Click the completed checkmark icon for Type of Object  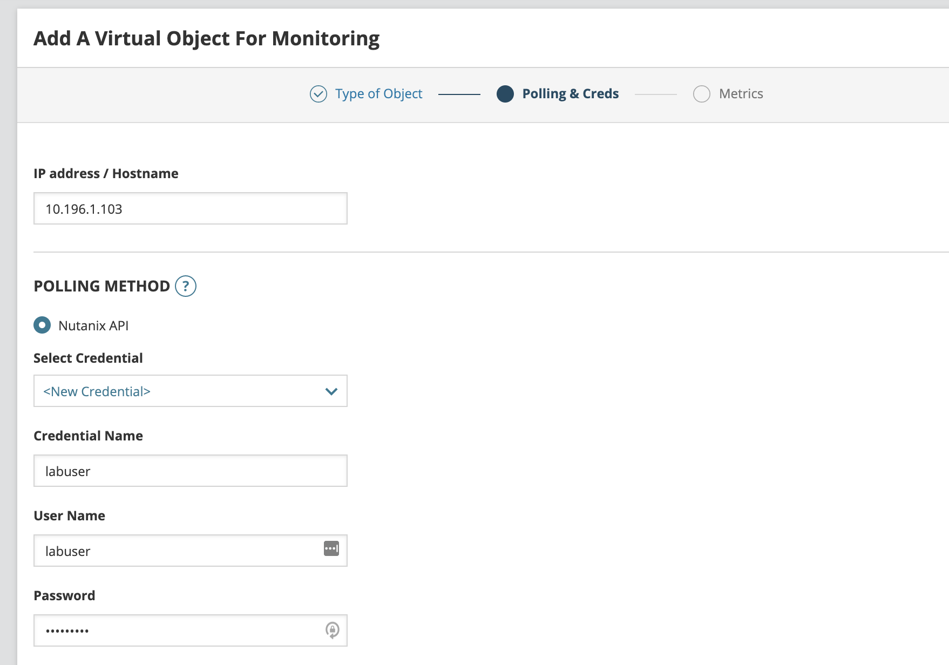click(318, 94)
